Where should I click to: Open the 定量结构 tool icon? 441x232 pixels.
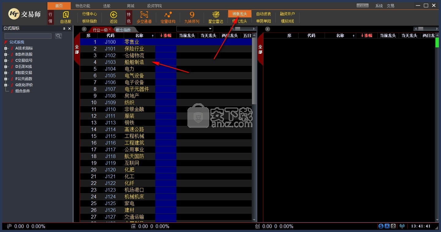(x=168, y=15)
